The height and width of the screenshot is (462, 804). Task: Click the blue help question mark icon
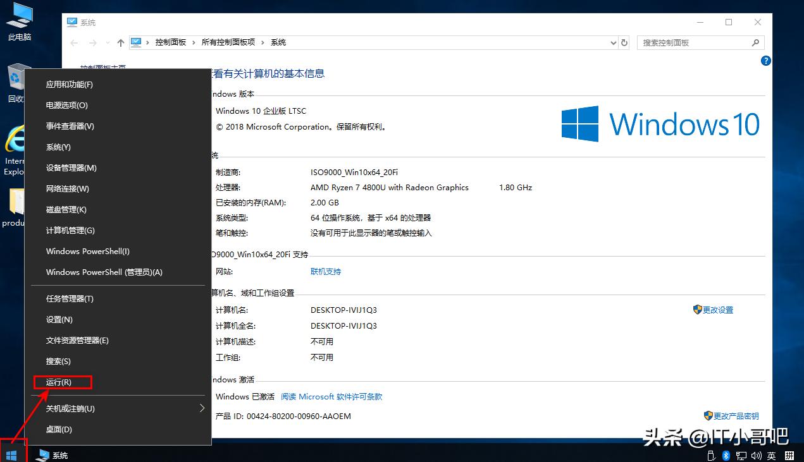tap(765, 61)
